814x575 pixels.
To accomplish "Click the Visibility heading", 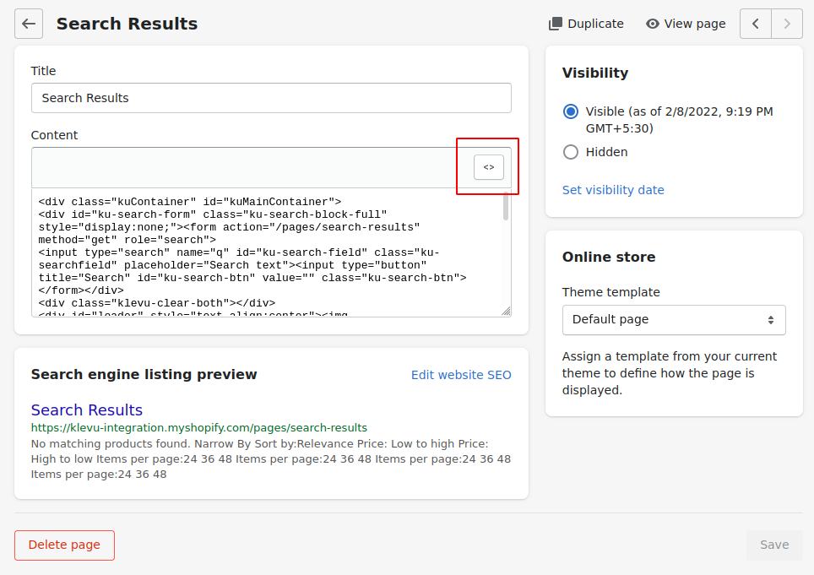I will [595, 73].
